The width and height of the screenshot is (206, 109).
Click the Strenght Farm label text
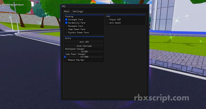click(x=75, y=20)
